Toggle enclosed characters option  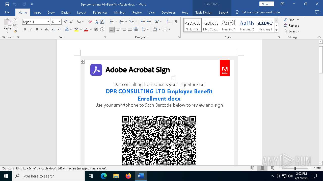(102, 29)
